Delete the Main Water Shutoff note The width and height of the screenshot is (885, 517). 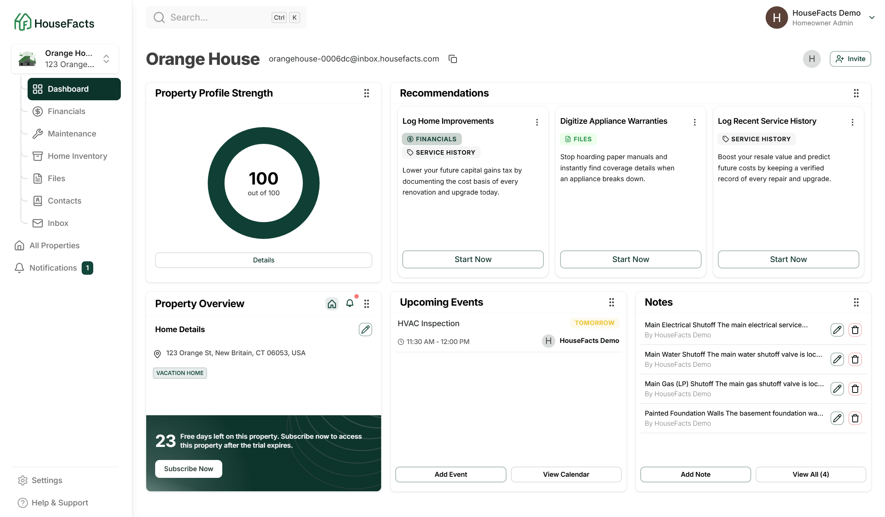coord(856,359)
